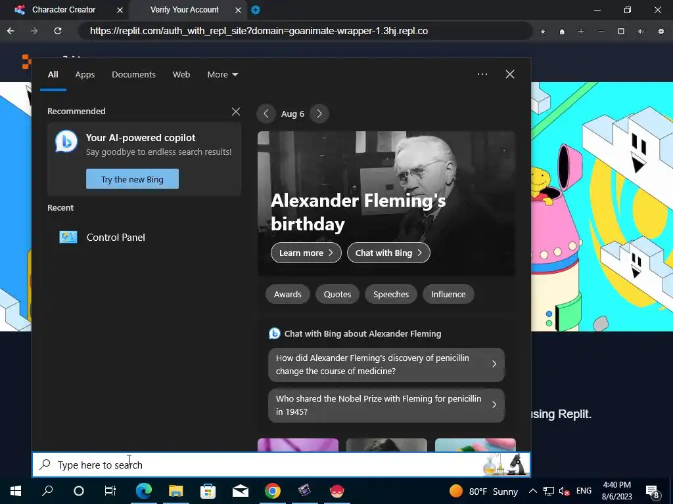673x504 pixels.
Task: Select the All search filter tab
Action: tap(53, 75)
